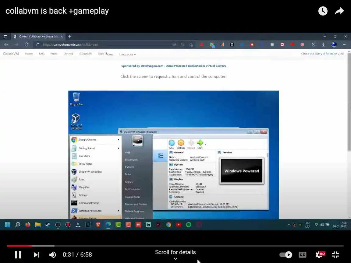Exit full screen mode
This screenshot has width=351, height=263.
[x=335, y=254]
